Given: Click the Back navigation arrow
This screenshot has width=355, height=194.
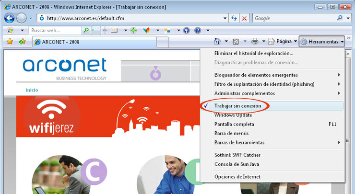Looking at the screenshot, I should tap(9, 18).
